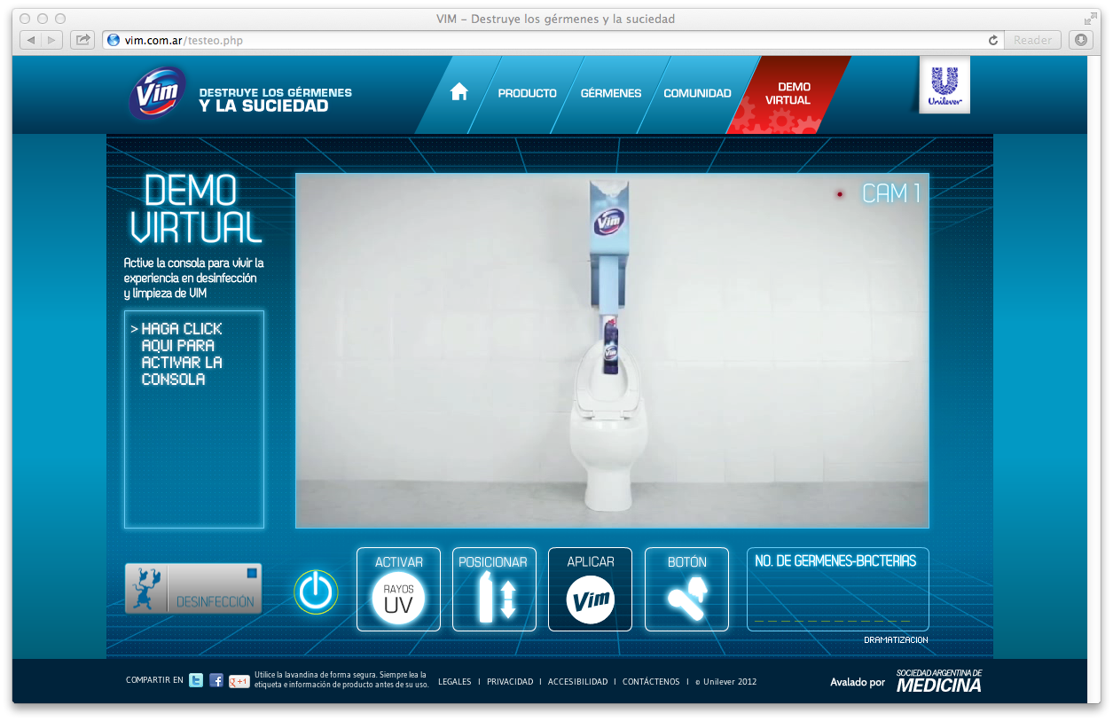Click the small blue square on DESINFECCIÓN panel
The image size is (1113, 721).
[x=252, y=573]
